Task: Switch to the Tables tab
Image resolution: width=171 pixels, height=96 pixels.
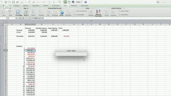Action: click(x=46, y=6)
